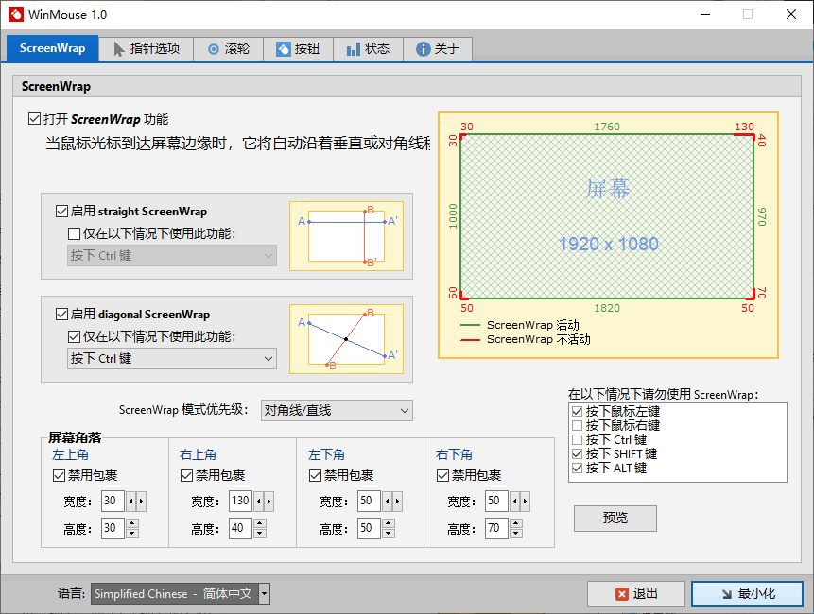
Task: Close the WinMouse window
Action: pyautogui.click(x=791, y=14)
